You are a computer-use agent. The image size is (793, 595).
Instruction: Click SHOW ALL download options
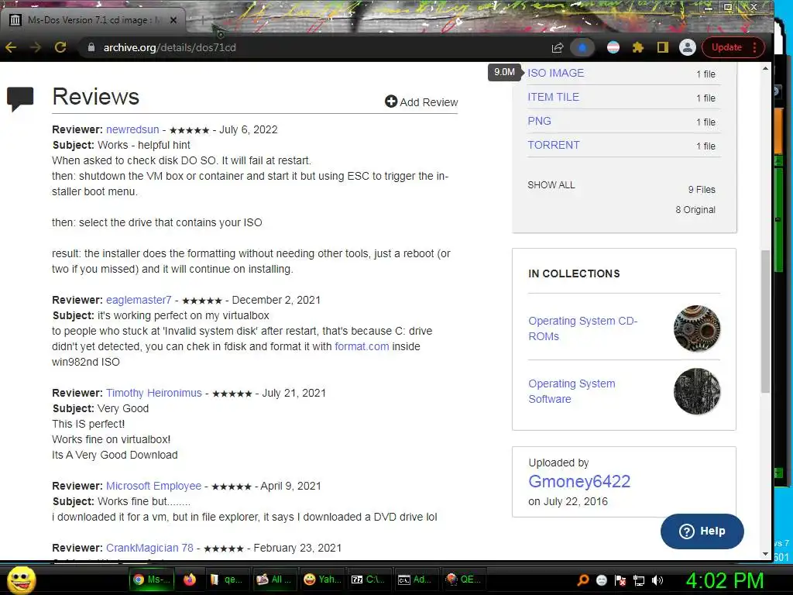coord(551,185)
